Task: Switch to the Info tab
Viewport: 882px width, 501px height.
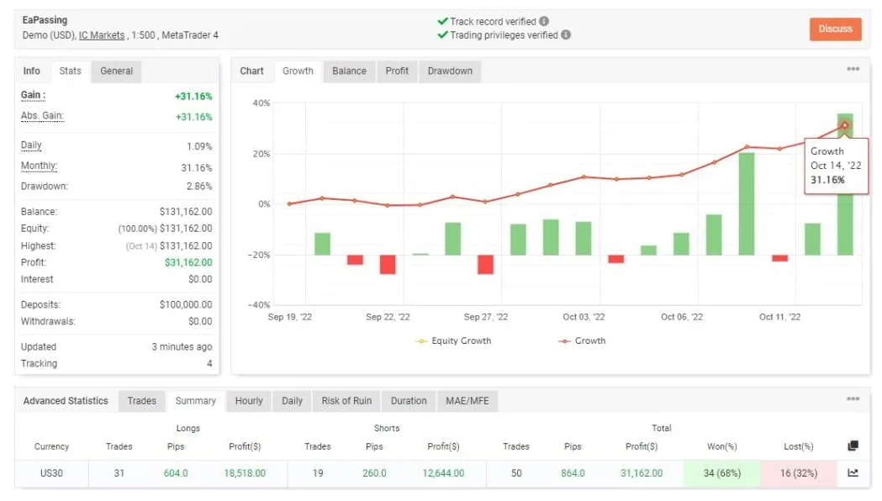Action: pyautogui.click(x=32, y=71)
